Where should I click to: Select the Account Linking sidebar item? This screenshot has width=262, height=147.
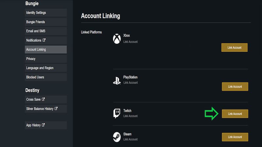46,50
